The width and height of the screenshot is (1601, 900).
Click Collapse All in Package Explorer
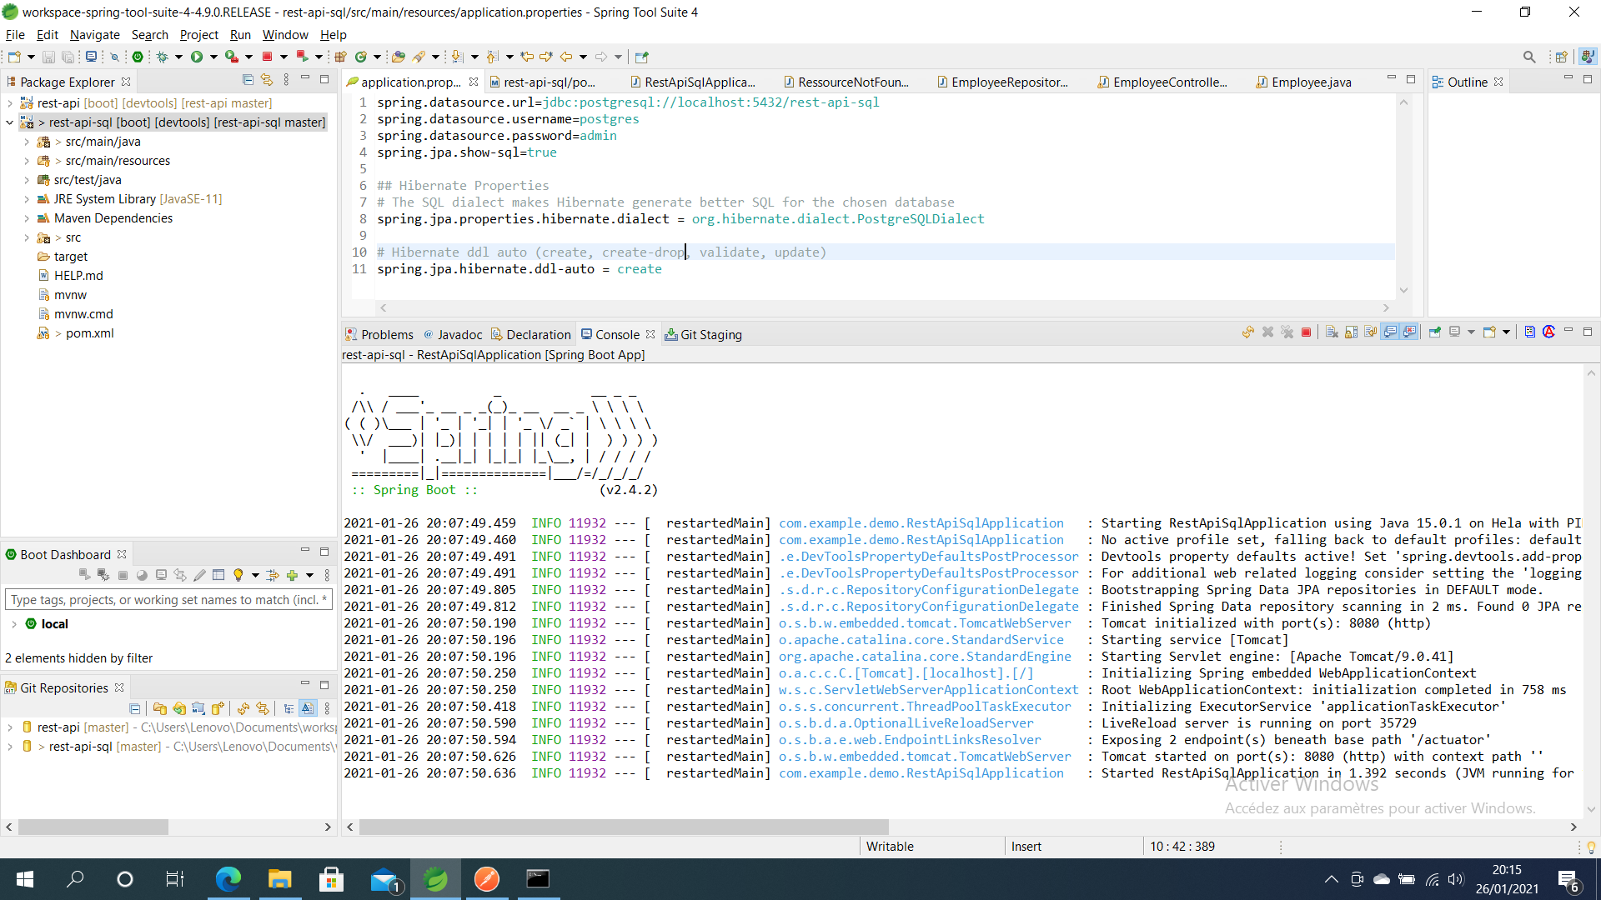coord(248,80)
